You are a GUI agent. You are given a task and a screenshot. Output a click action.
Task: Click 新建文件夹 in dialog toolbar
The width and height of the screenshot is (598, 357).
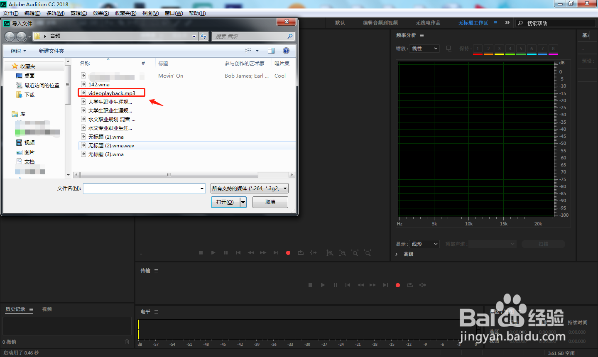click(x=51, y=51)
